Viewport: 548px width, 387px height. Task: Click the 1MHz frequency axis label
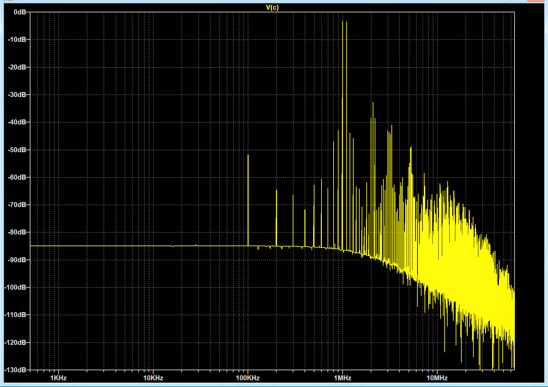pyautogui.click(x=343, y=378)
